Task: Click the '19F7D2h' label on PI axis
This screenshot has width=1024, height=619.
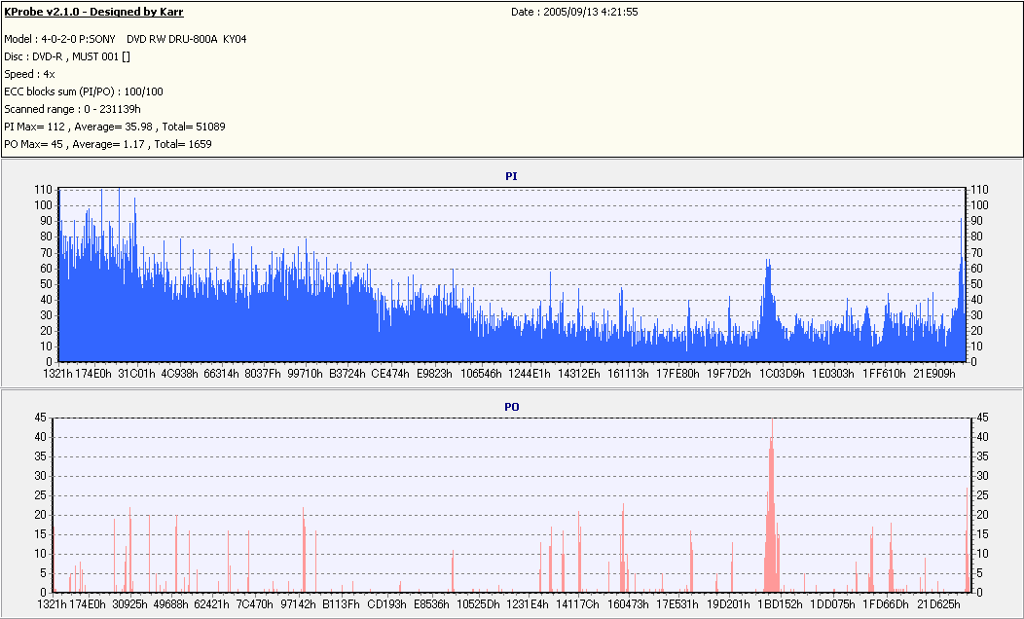Action: (x=729, y=374)
